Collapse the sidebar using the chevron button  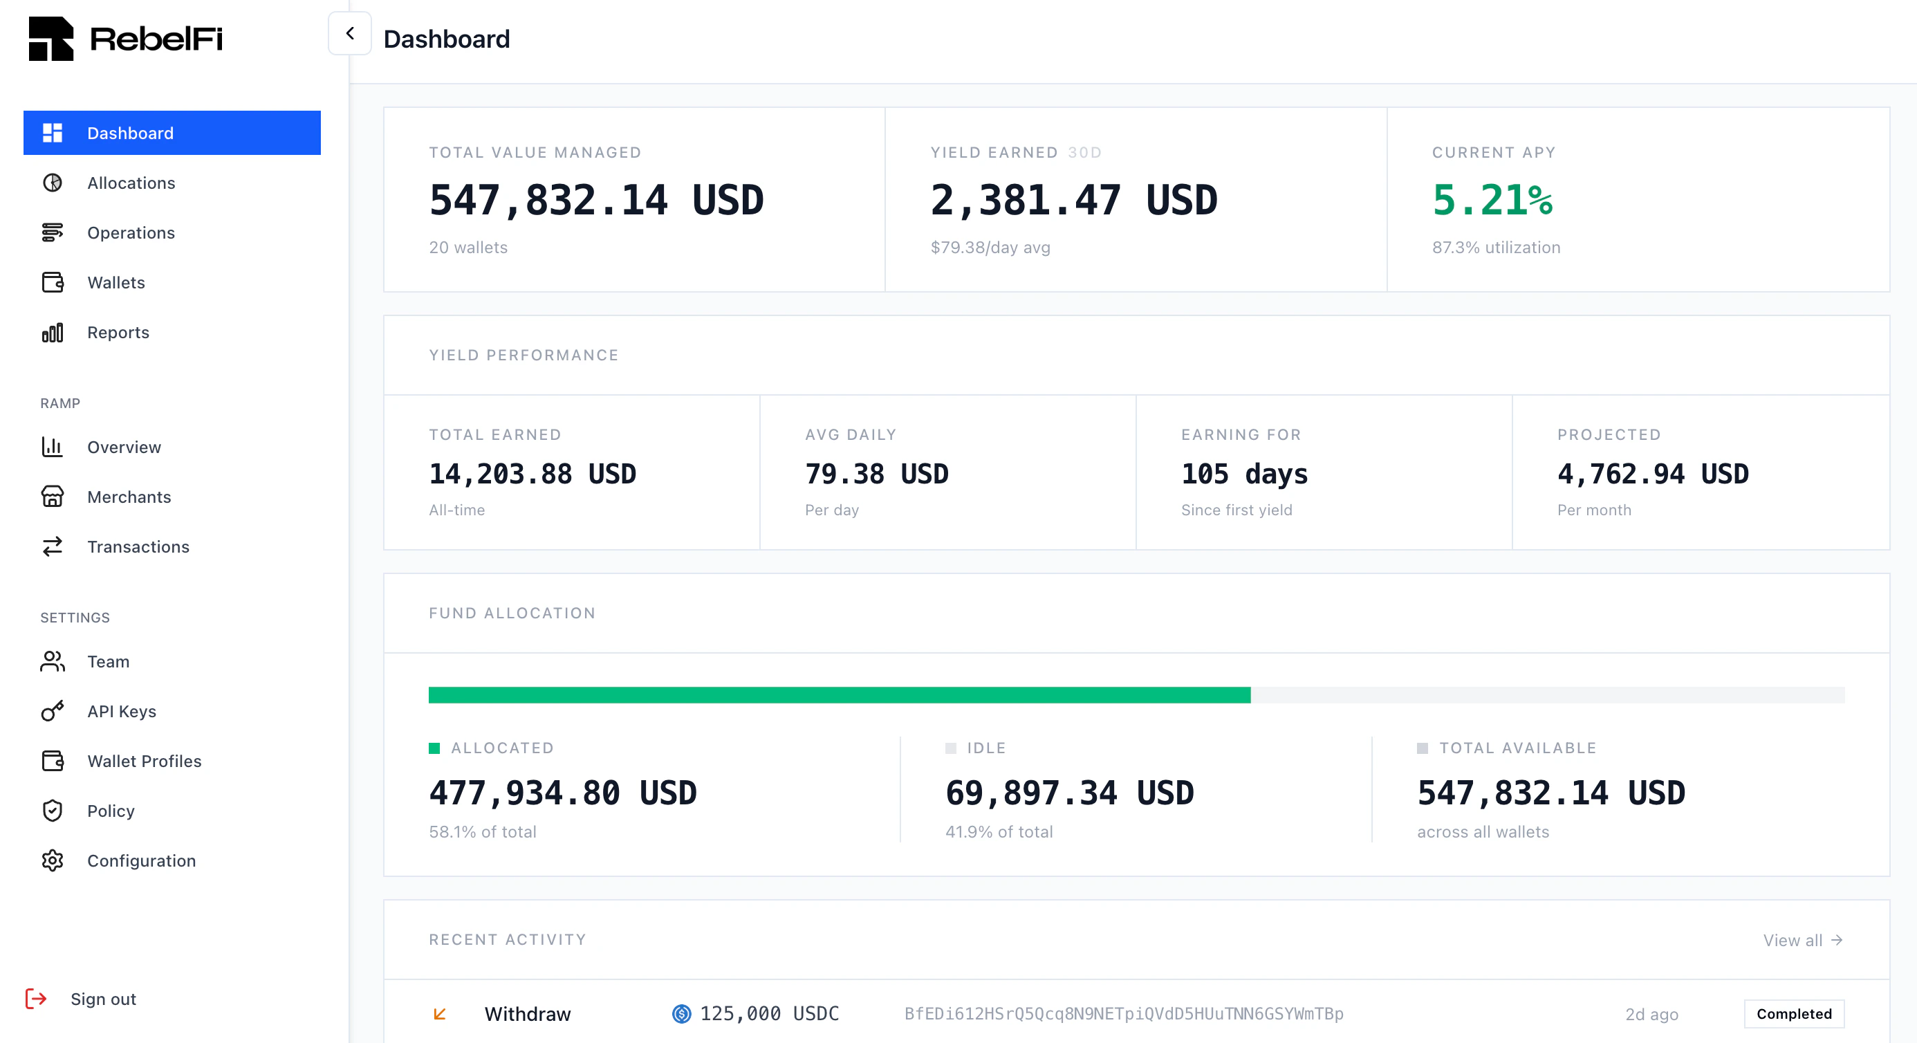point(350,33)
